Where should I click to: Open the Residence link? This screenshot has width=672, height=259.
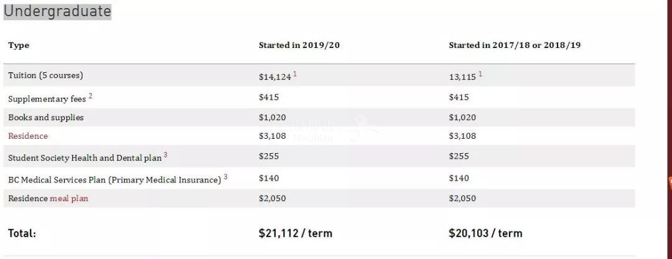point(28,136)
